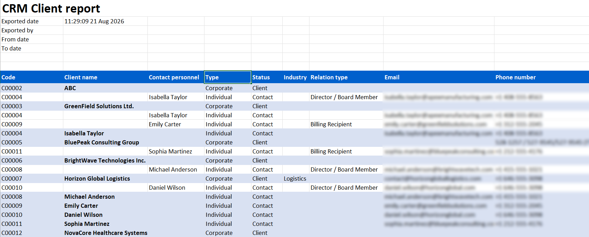Click 'Director / Board Member' in Daniel Wilson's row

click(x=344, y=188)
